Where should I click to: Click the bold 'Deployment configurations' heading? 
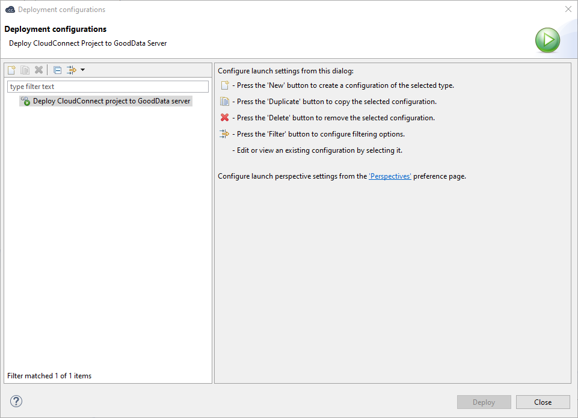click(x=56, y=29)
